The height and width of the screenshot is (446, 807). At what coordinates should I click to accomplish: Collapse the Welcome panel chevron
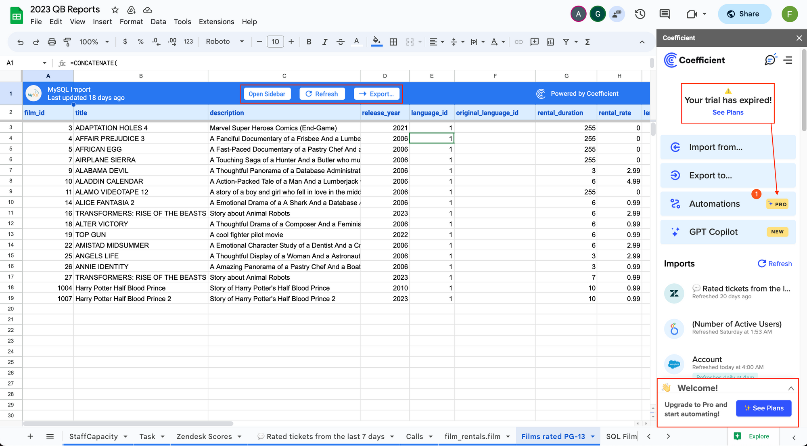pos(791,388)
